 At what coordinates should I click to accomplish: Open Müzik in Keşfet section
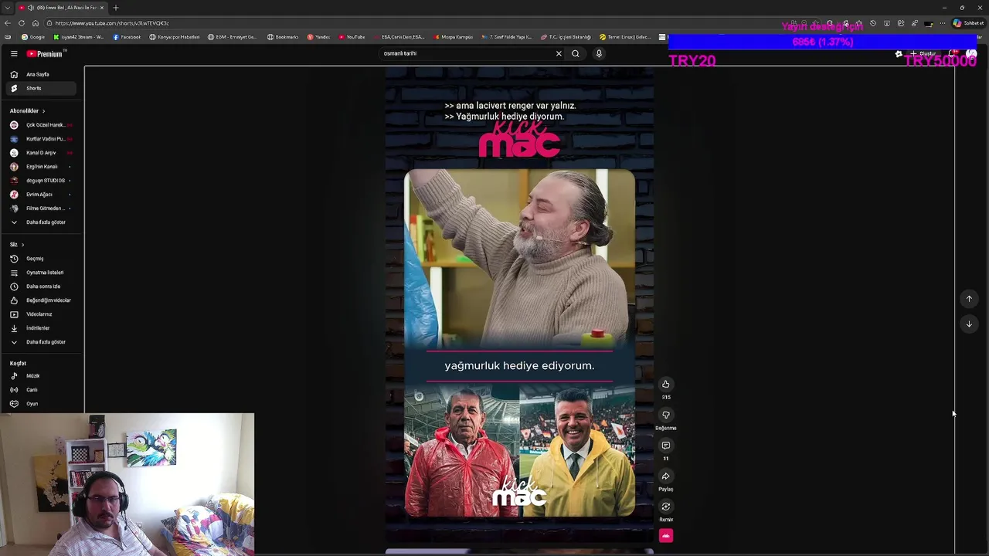click(42, 376)
